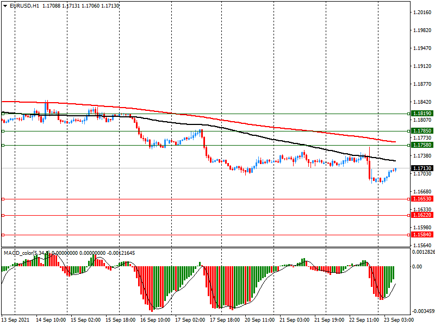Grab the left handle of the 1.17850 line
This screenshot has width=435, height=326.
point(3,131)
